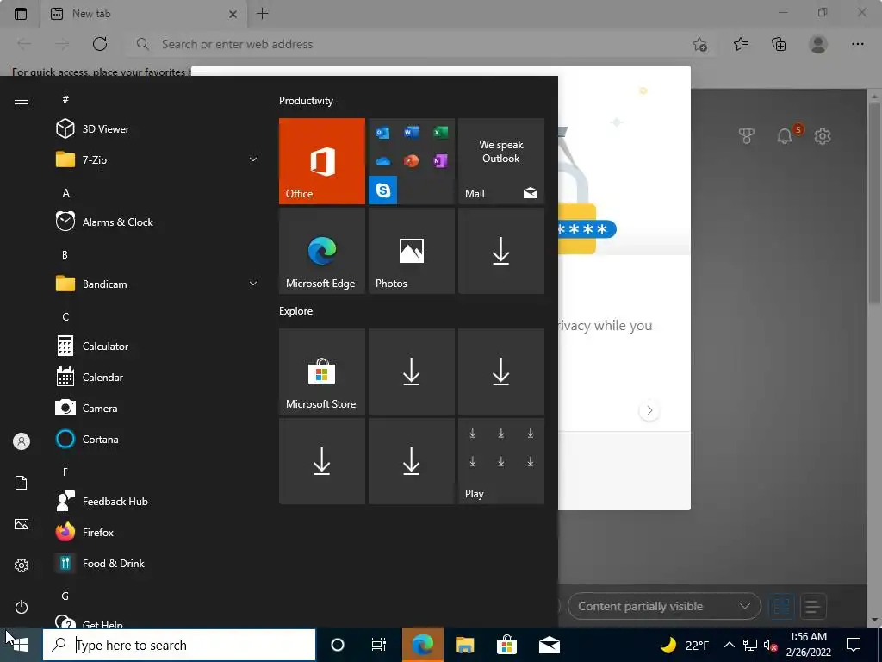Select the New tab tab in Edge
The height and width of the screenshot is (662, 882).
click(x=144, y=14)
